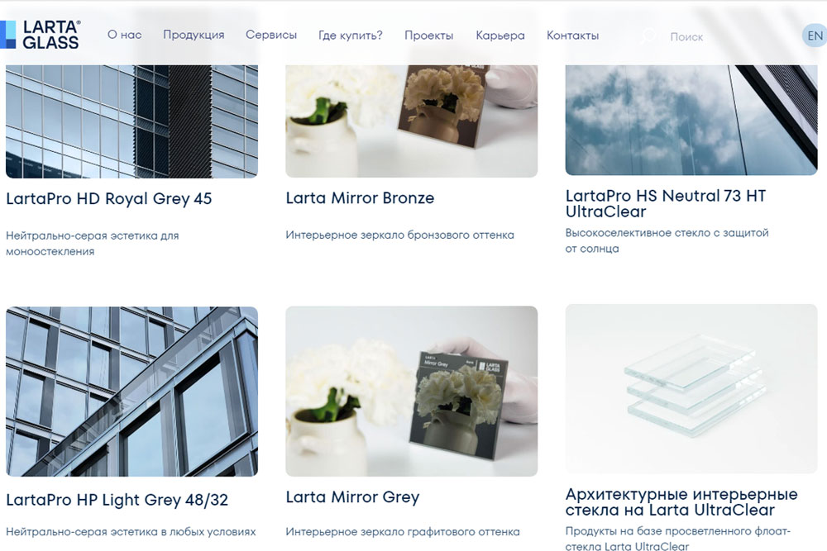Open the LartaPro HD Royal Grey 45 thumbnail
This screenshot has height=551, width=827.
click(x=131, y=121)
